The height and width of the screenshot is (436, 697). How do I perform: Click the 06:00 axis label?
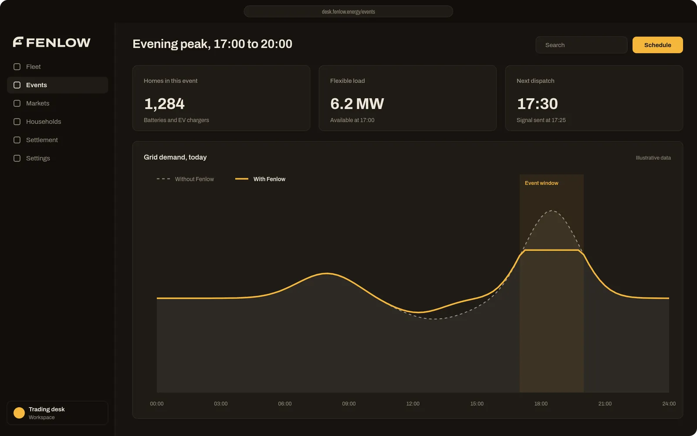point(285,404)
